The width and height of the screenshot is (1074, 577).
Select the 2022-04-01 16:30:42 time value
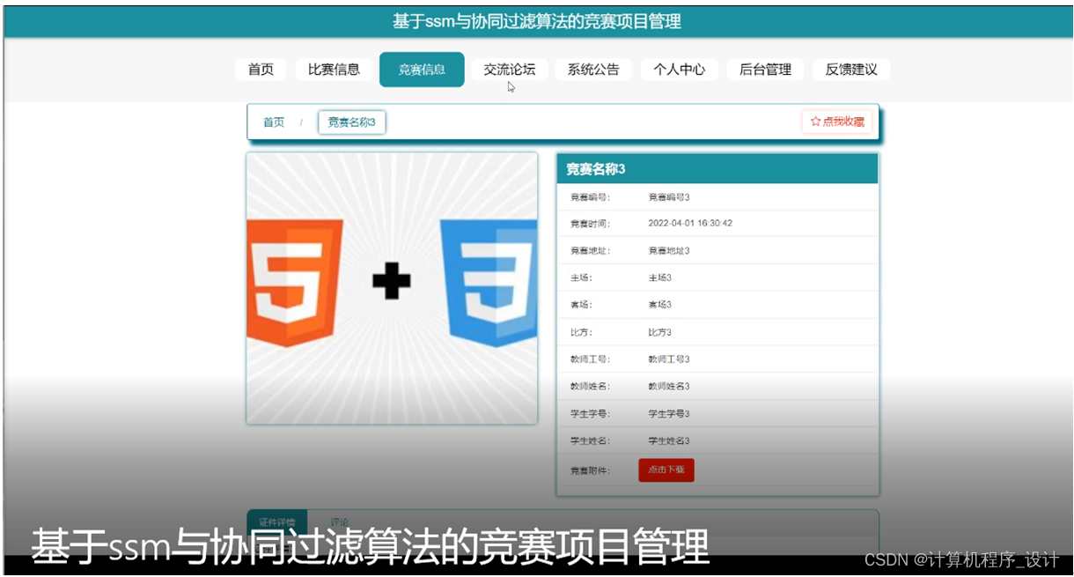click(x=690, y=224)
